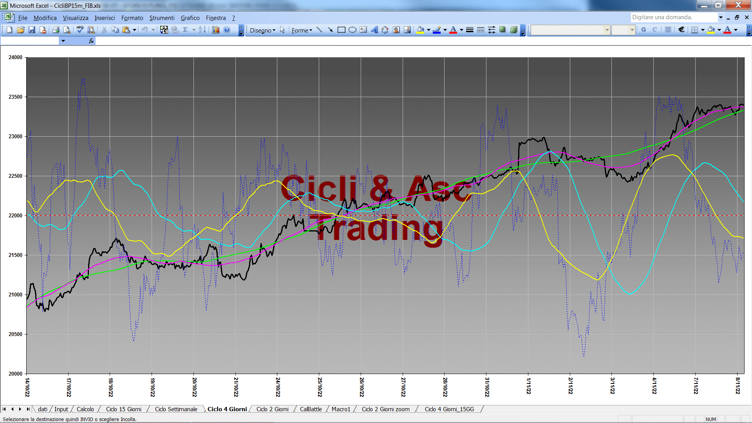
Task: Go to the first sheet tab arrow
Action: tap(4, 409)
